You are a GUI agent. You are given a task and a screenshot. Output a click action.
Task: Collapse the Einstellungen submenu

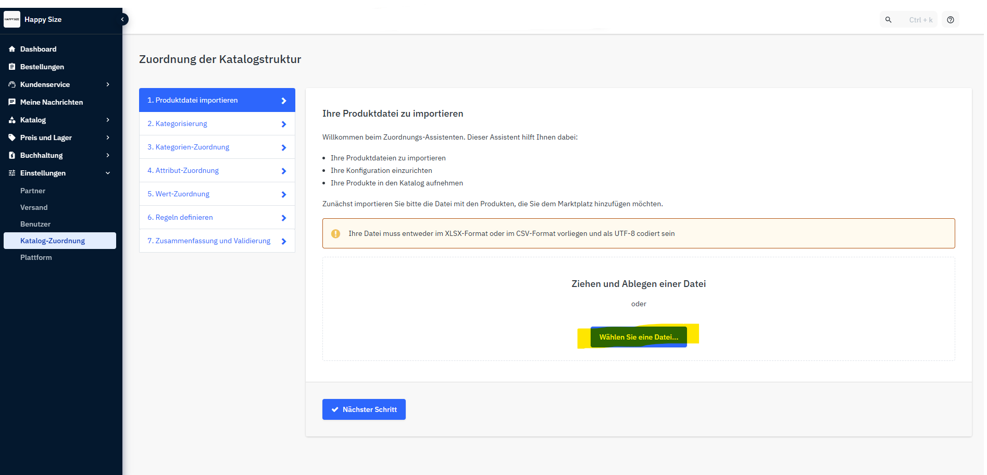click(108, 173)
